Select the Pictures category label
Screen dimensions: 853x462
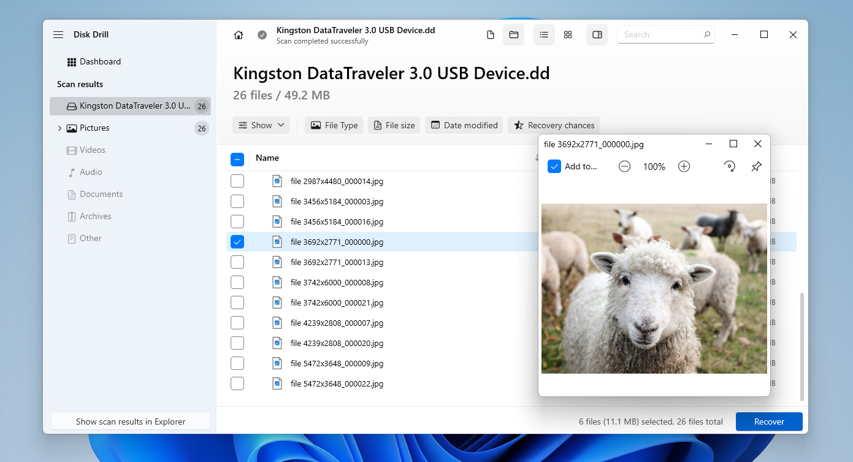click(94, 128)
